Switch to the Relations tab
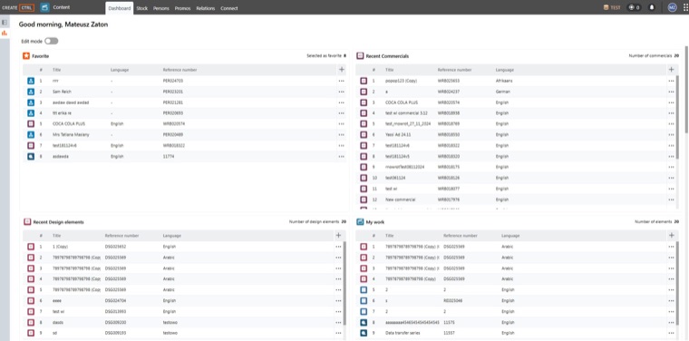Image resolution: width=689 pixels, height=341 pixels. click(x=205, y=8)
